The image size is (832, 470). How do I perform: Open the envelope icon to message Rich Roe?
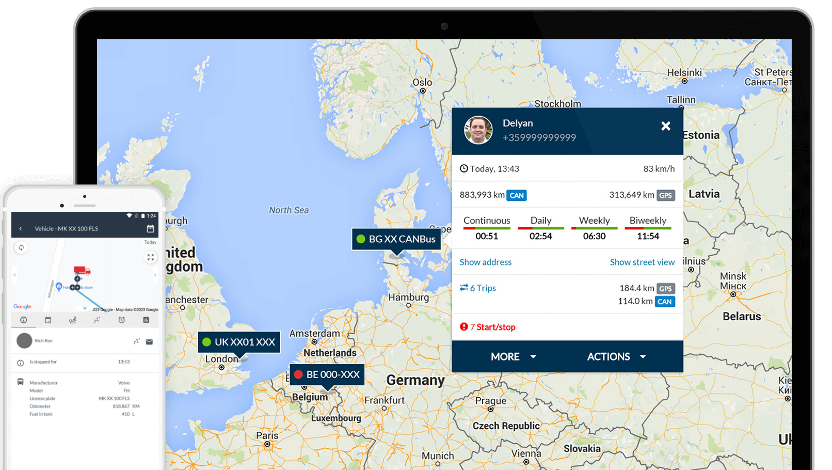pyautogui.click(x=149, y=341)
